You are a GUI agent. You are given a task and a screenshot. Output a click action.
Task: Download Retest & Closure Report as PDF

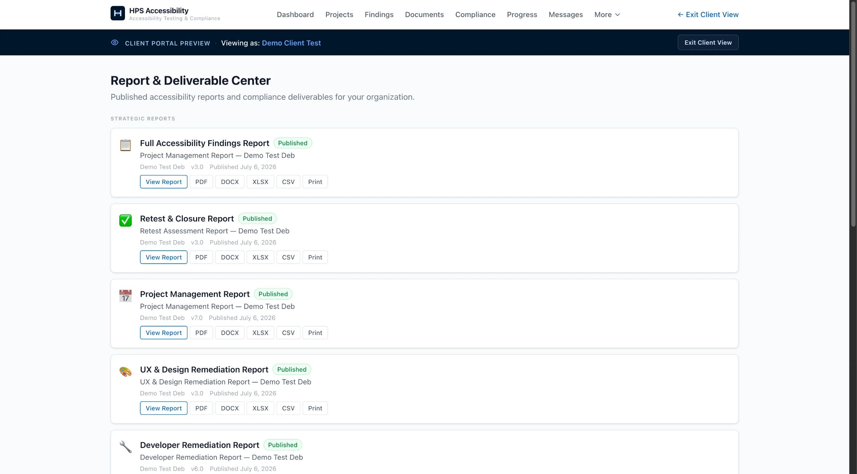click(x=201, y=257)
